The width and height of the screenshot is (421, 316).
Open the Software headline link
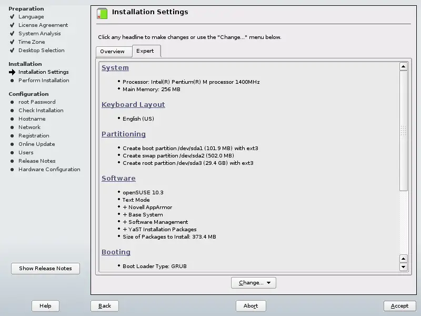click(x=118, y=179)
